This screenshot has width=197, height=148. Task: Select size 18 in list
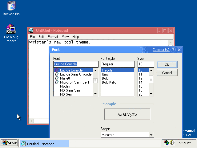point(143,90)
